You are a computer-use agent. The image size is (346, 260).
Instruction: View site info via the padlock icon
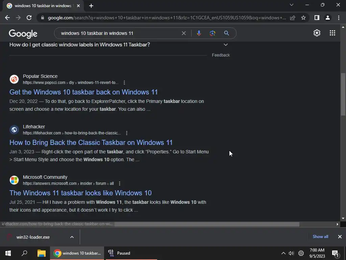point(43,18)
